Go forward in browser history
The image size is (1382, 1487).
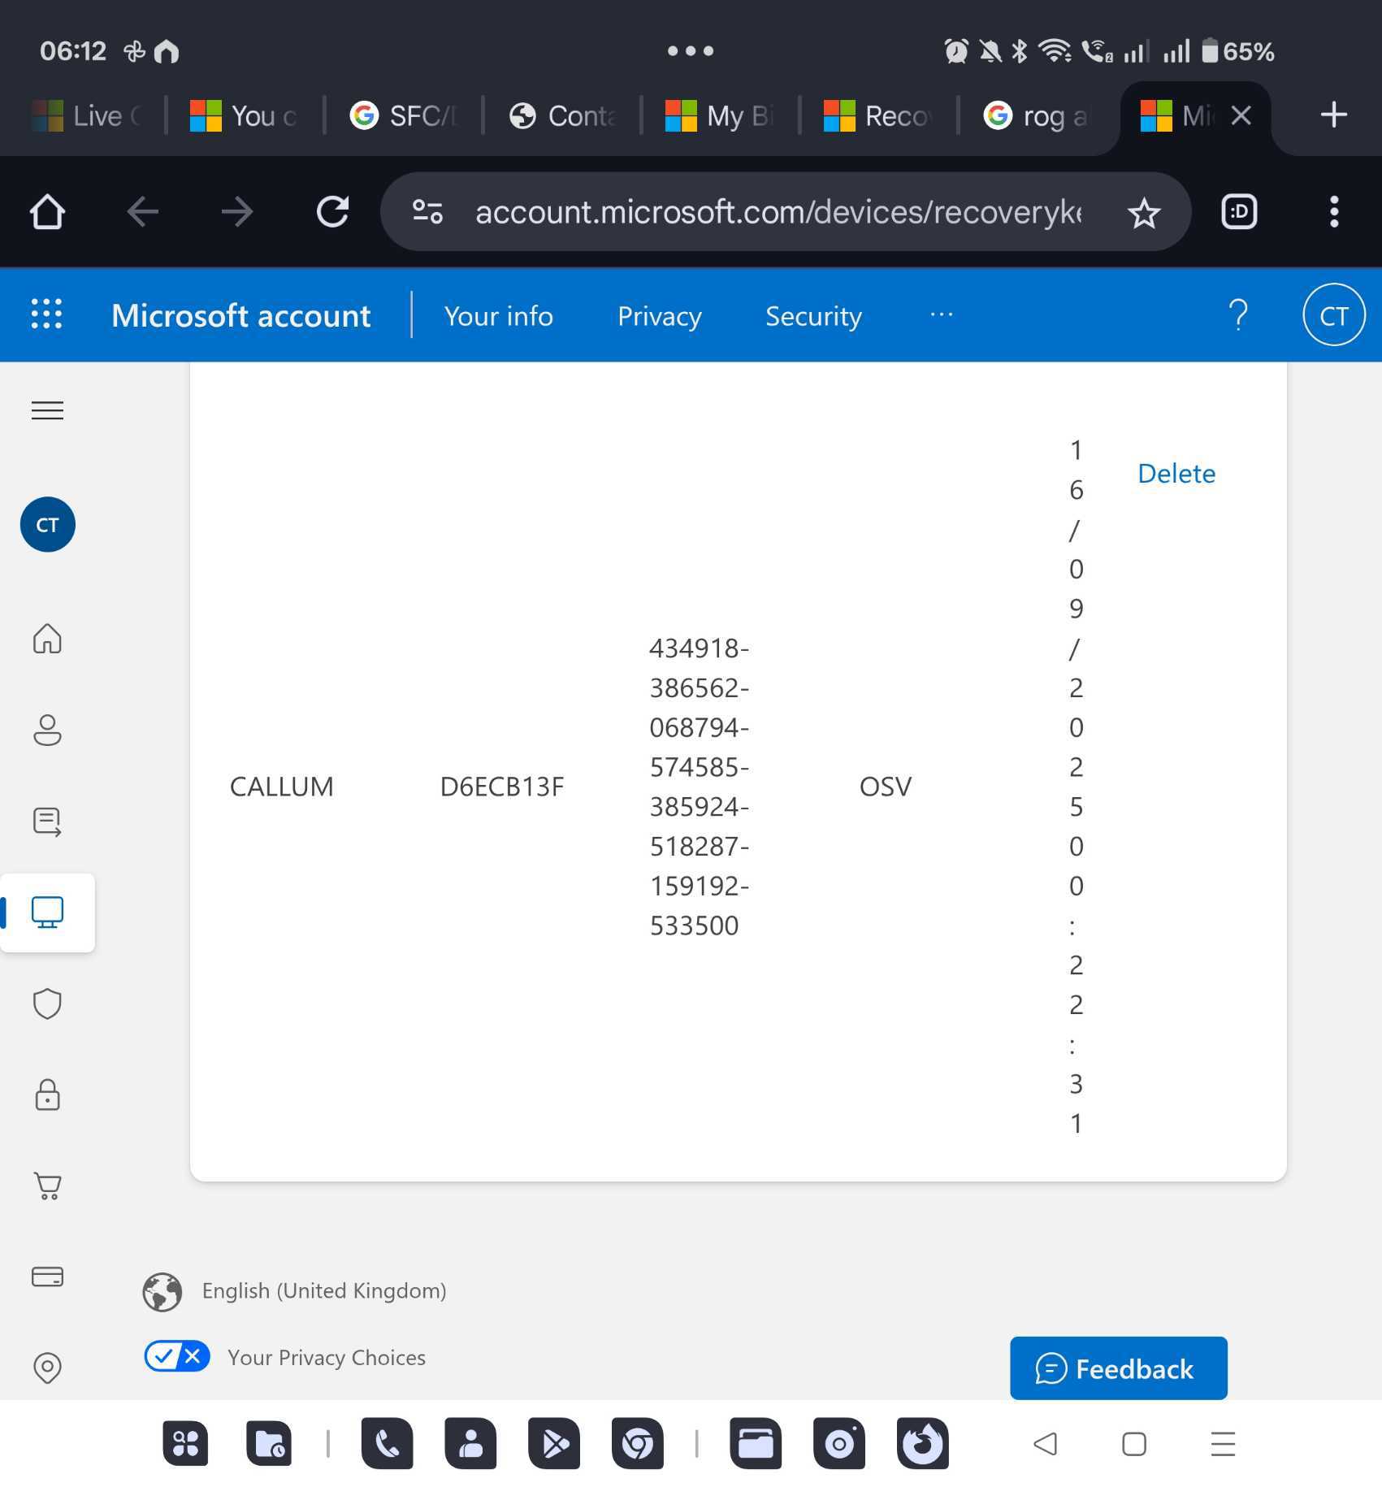[x=236, y=212]
